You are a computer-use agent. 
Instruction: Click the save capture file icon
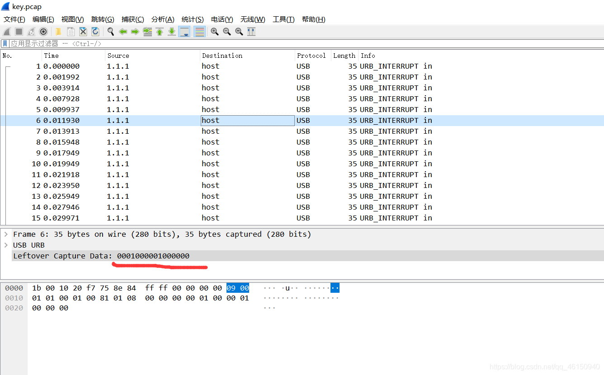pos(71,32)
